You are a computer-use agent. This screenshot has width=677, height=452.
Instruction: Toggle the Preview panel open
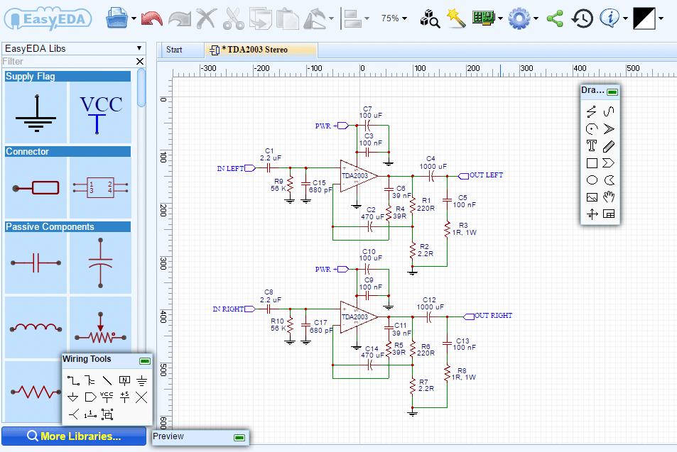(239, 437)
